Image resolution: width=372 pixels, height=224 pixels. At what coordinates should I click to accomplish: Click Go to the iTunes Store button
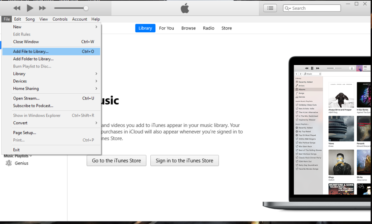coord(116,160)
